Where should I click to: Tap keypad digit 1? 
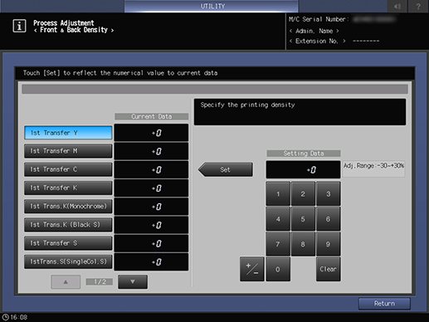tap(278, 194)
